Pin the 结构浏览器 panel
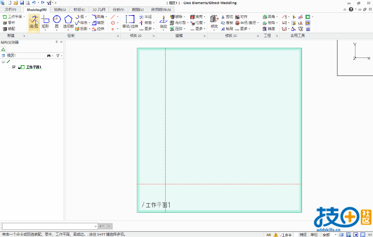 [57, 42]
